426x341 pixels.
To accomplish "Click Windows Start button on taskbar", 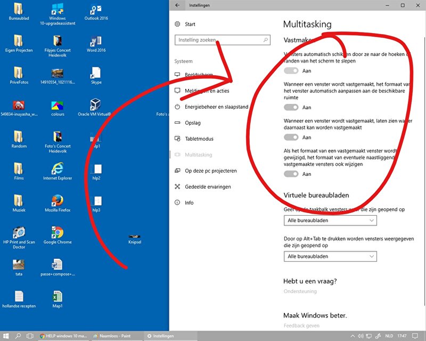I will 5,336.
